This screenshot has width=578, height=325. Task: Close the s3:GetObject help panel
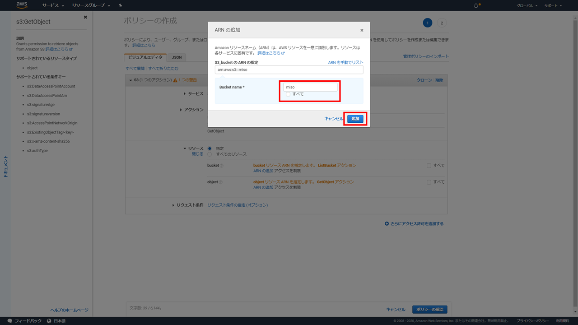click(x=85, y=17)
